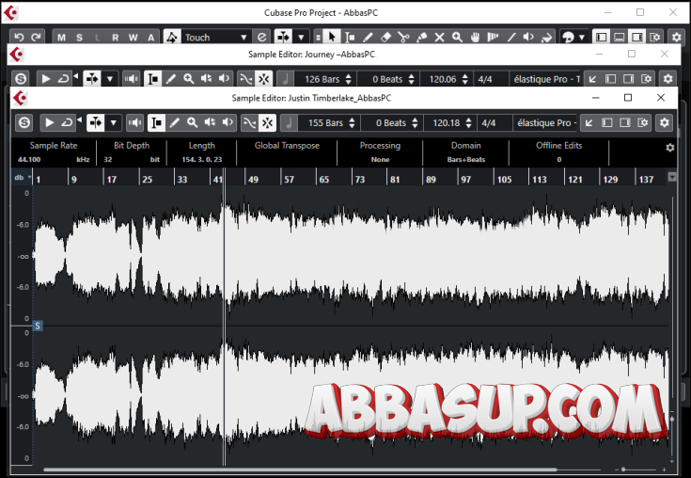This screenshot has height=478, width=691.
Task: Open project window setup gear
Action: point(677,38)
